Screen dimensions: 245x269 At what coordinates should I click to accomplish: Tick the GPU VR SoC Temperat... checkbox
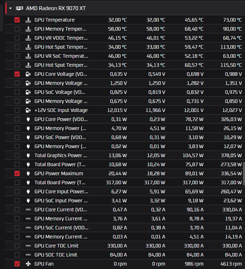(x=17, y=56)
